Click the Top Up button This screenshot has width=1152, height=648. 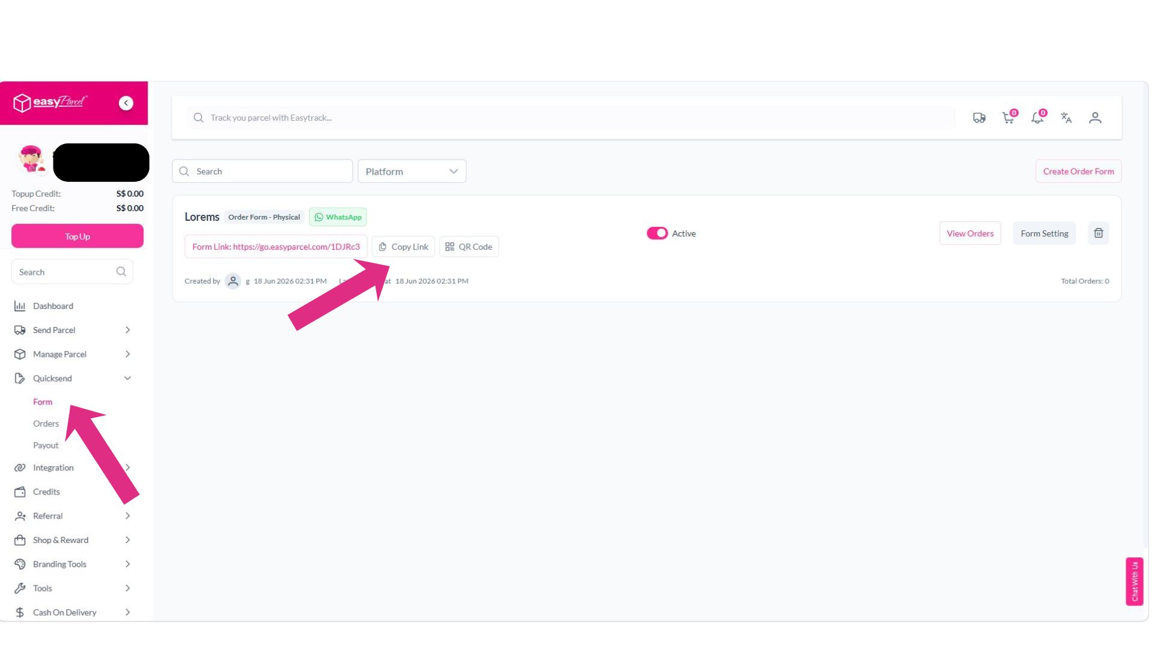[77, 236]
